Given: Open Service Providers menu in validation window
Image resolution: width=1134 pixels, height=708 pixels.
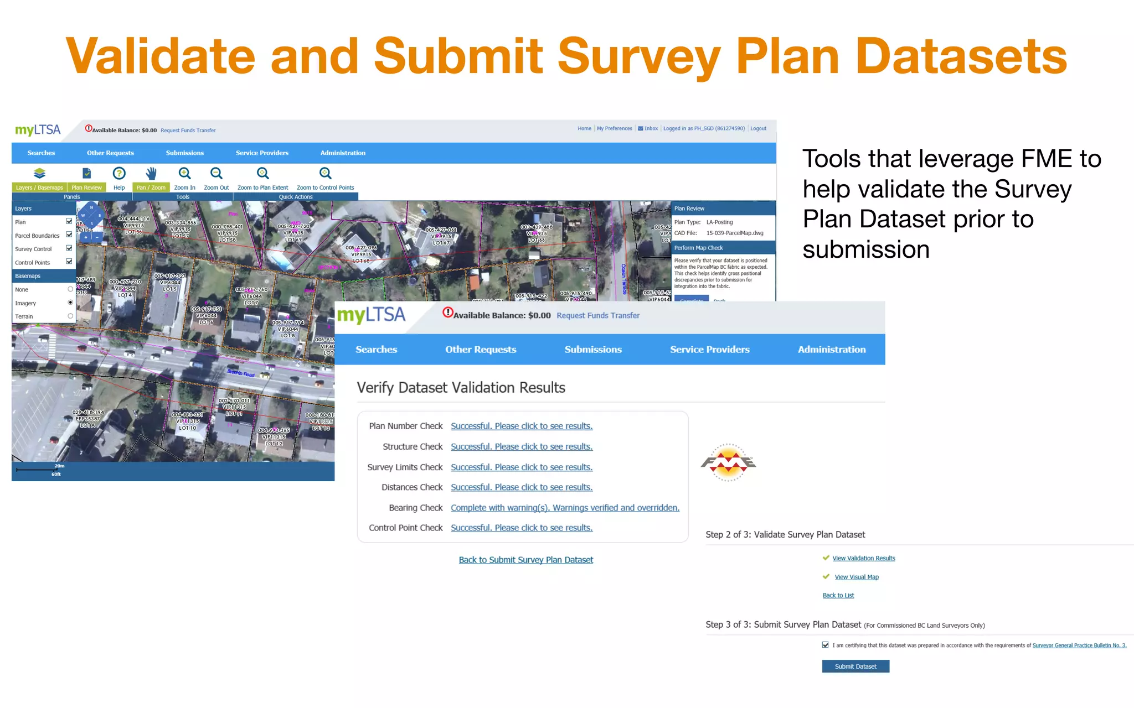Looking at the screenshot, I should (710, 350).
